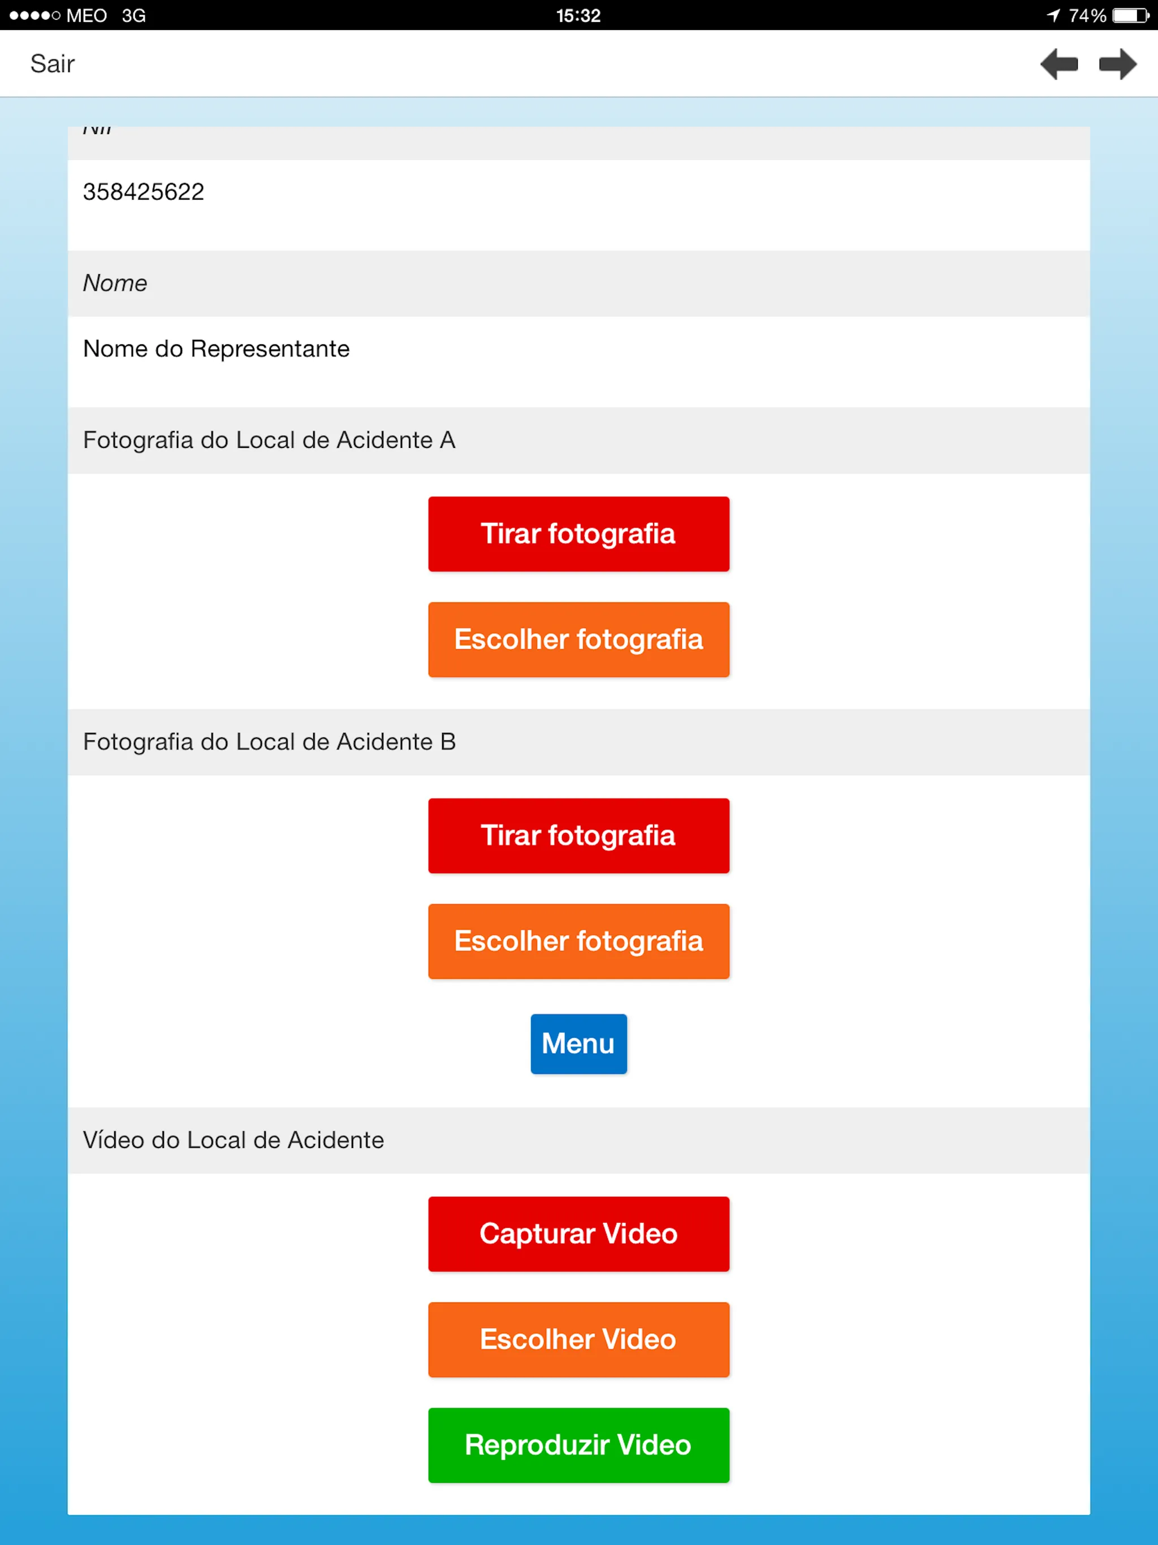1158x1545 pixels.
Task: Tap 'Escolher fotografia' for Acidente B
Action: tap(578, 940)
